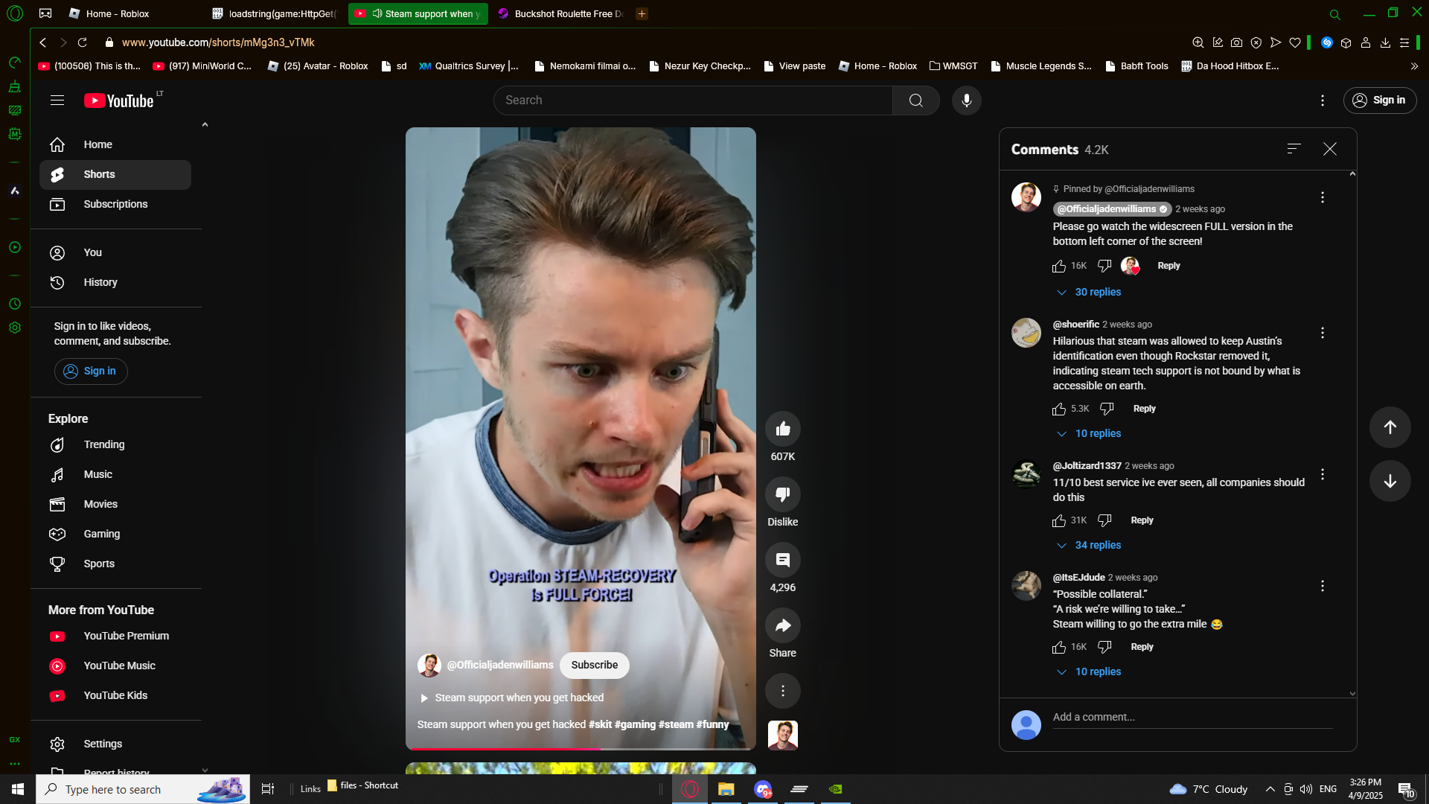Go to Home in the sidebar
Viewport: 1429px width, 804px height.
pyautogui.click(x=115, y=144)
